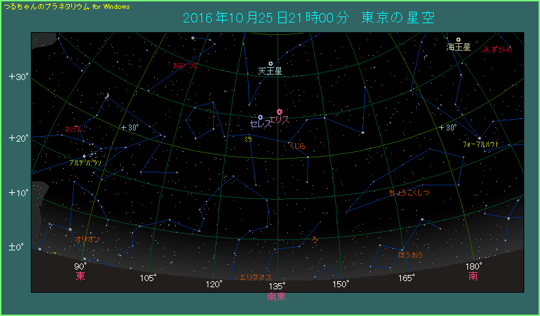Image resolution: width=540 pixels, height=316 pixels.
Task: Select the pink Eris (エリス) marker
Action: pyautogui.click(x=279, y=111)
